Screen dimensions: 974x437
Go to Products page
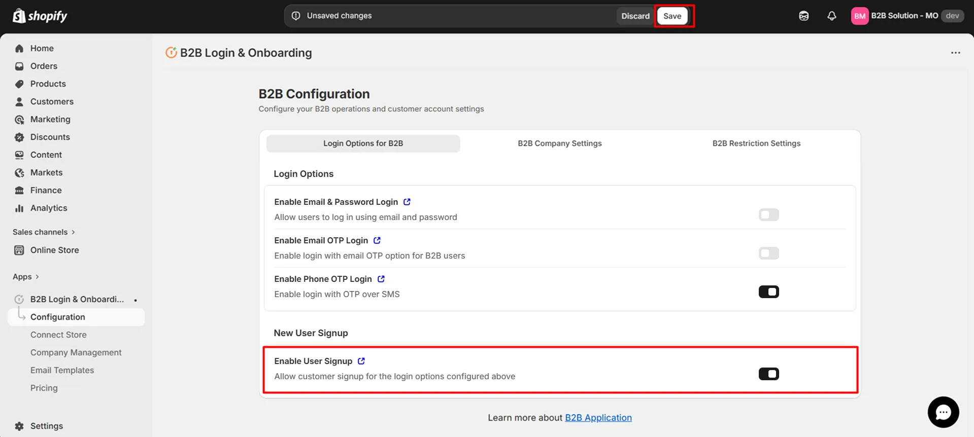point(48,84)
